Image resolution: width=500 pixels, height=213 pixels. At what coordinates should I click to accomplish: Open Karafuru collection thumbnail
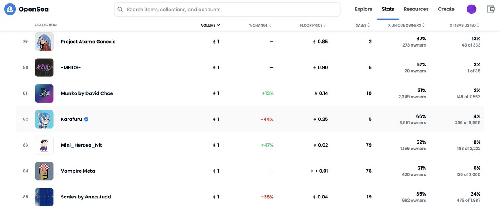(x=44, y=119)
